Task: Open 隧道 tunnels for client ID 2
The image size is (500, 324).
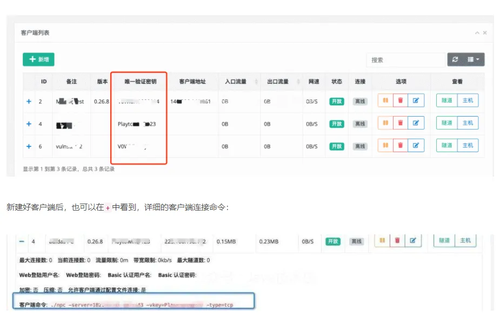Action: coord(446,100)
